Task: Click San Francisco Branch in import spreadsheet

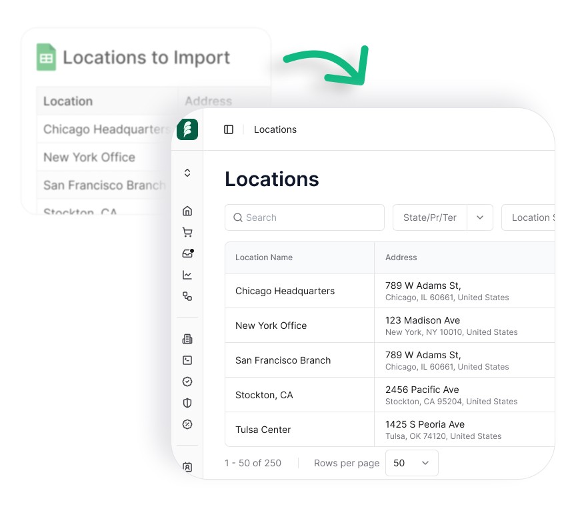Action: (x=105, y=185)
